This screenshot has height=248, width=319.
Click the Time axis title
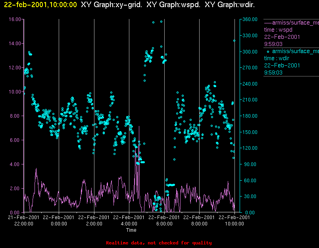coord(131,230)
